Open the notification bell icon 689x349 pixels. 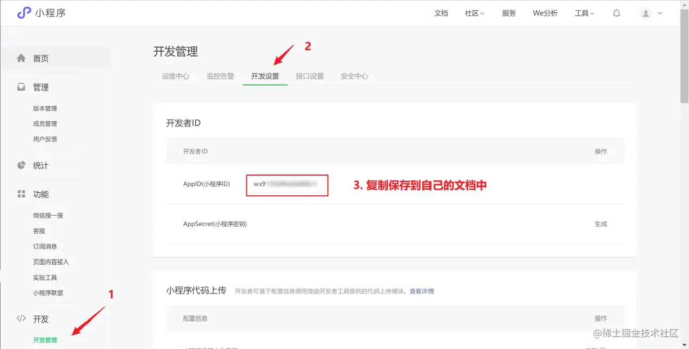click(x=616, y=13)
